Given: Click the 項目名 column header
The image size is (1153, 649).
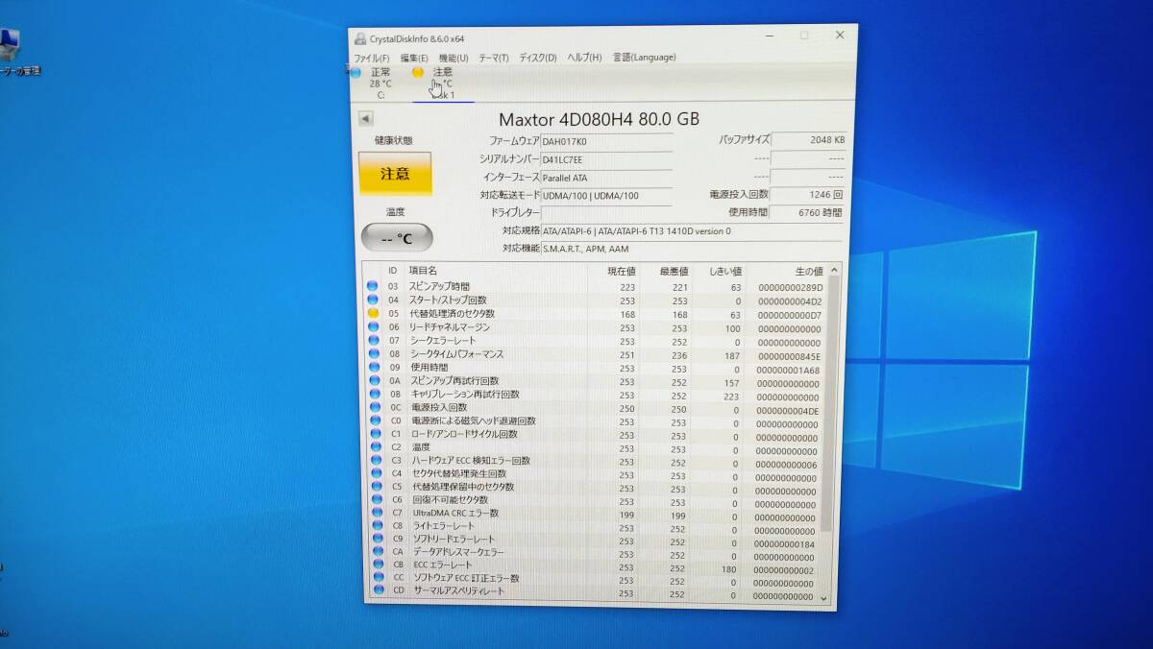Looking at the screenshot, I should [423, 271].
